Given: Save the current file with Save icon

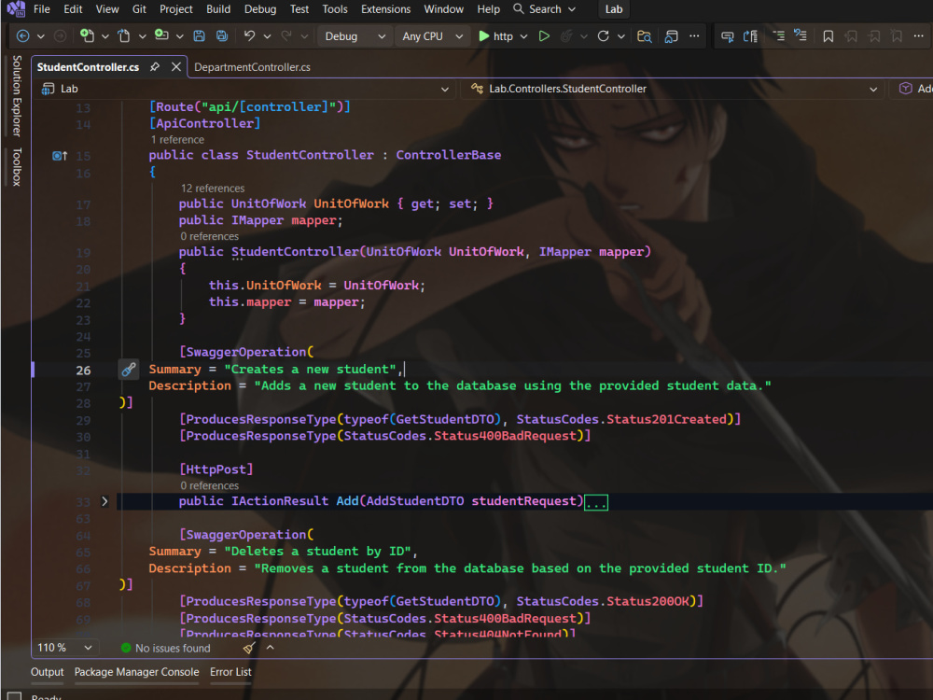Looking at the screenshot, I should point(200,36).
